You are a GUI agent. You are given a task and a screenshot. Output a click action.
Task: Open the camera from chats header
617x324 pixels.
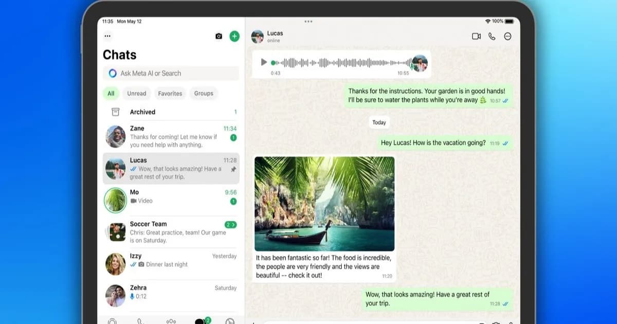tap(219, 37)
